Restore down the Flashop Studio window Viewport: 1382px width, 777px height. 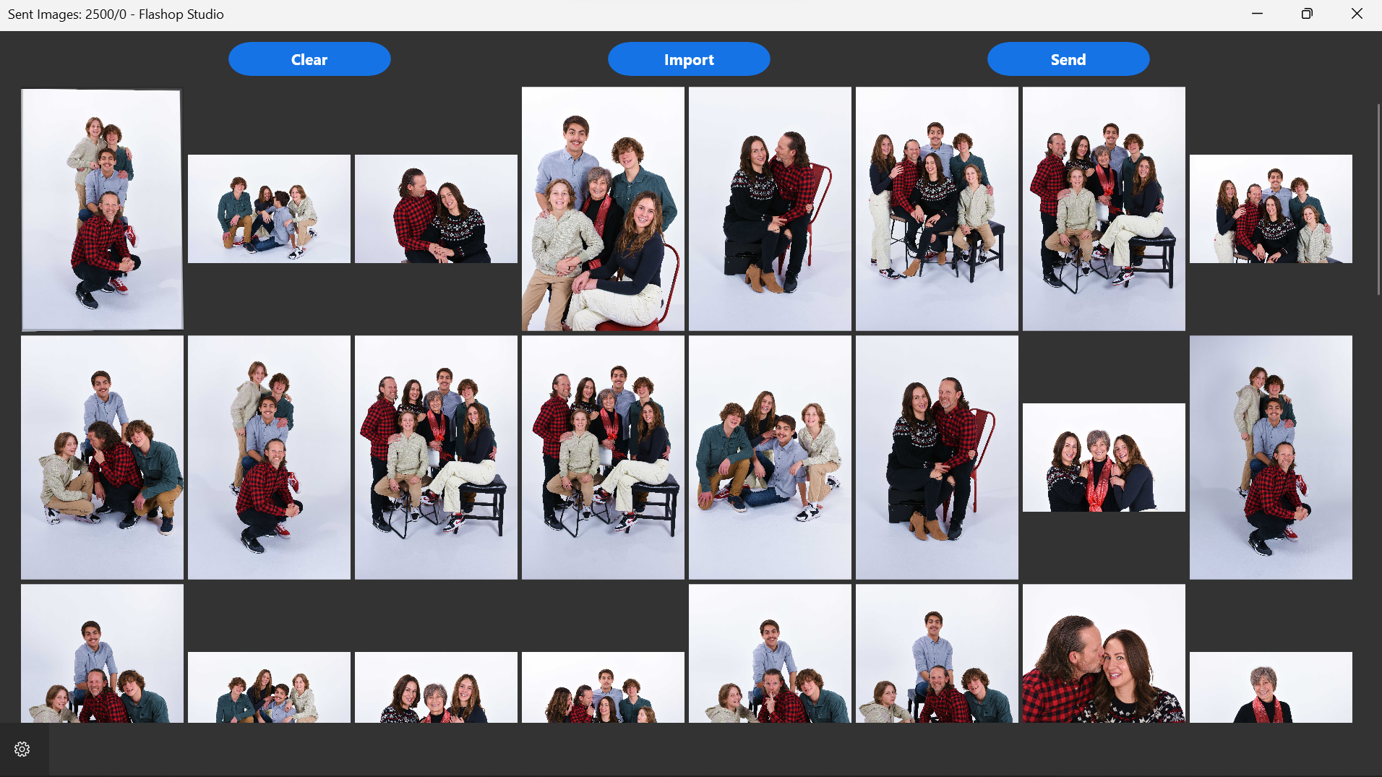pyautogui.click(x=1307, y=14)
